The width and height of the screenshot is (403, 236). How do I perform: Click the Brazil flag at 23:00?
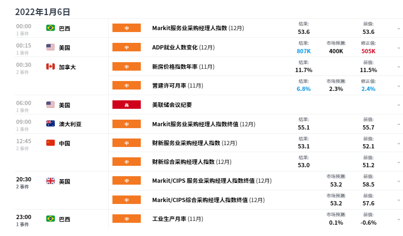[51, 219]
